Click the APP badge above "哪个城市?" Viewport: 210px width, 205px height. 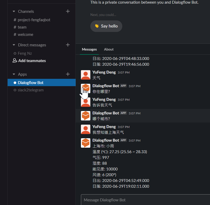click(123, 113)
